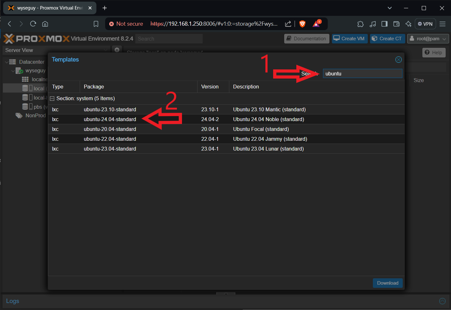Open a new browser tab

click(104, 8)
